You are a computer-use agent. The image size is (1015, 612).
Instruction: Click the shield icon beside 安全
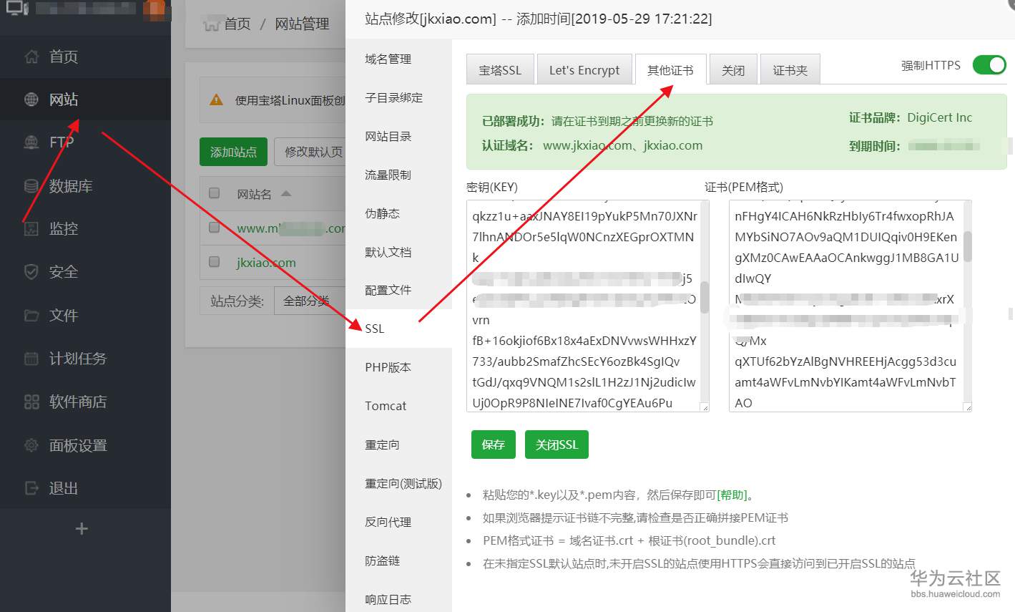pos(31,272)
